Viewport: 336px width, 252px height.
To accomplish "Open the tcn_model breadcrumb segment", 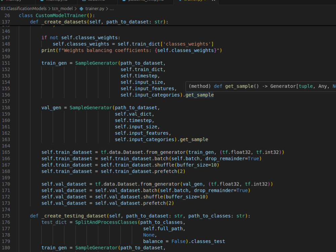I will point(62,9).
